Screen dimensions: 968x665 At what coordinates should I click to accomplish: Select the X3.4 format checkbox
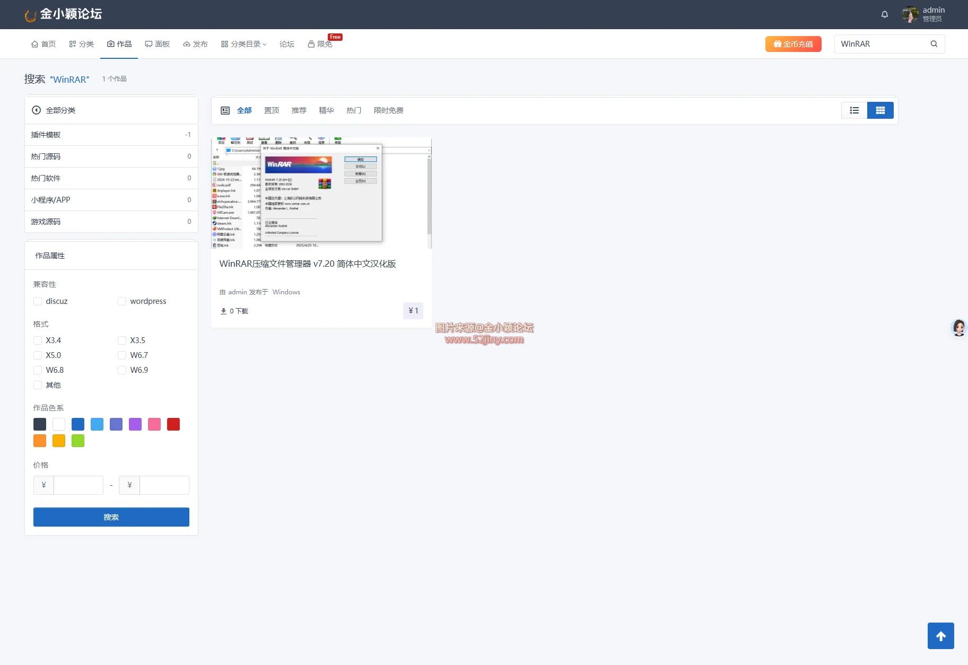point(38,340)
